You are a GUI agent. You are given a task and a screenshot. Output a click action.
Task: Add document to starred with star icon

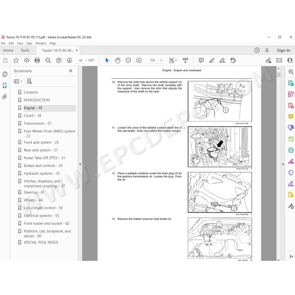tap(16, 60)
